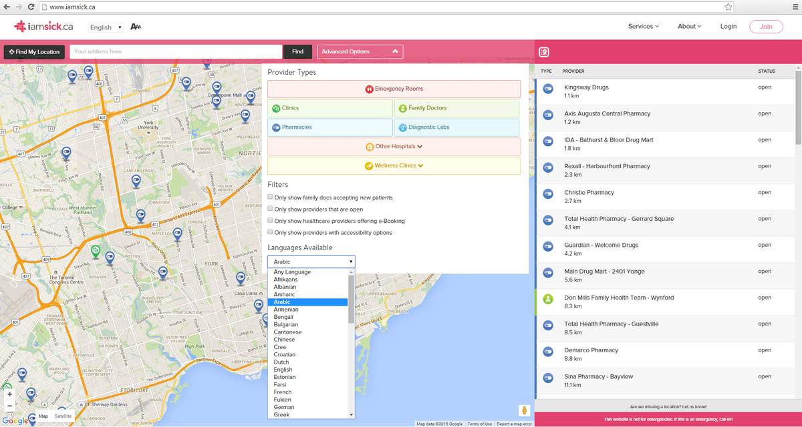The height and width of the screenshot is (427, 802).
Task: Click the pharmacy icon beside Axis Augusta Central Pharmacy
Action: (548, 115)
